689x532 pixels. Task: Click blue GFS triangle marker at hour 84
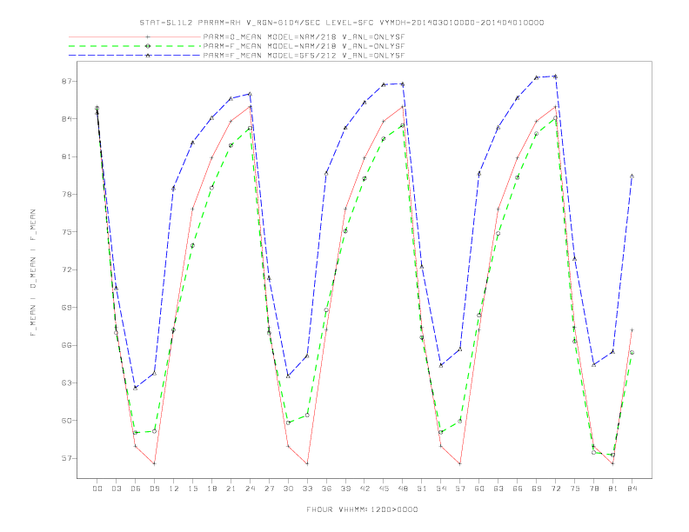tap(632, 176)
